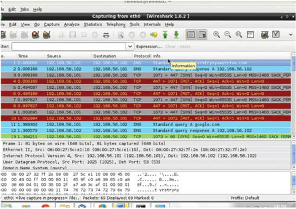This screenshot has height=209, width=296.
Task: Select packet 9 with 1072 > 447 SYN
Action: click(x=146, y=112)
